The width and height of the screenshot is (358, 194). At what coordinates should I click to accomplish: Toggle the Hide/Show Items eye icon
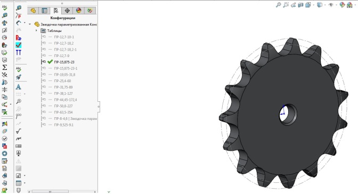click(x=331, y=5)
